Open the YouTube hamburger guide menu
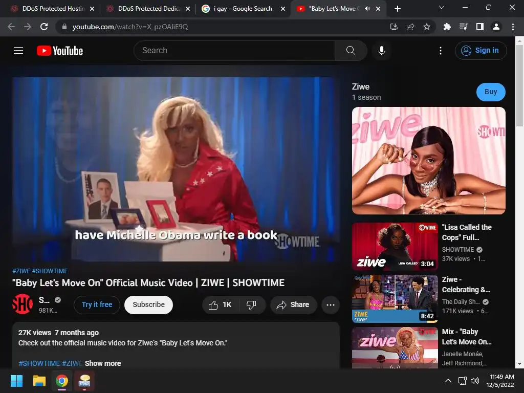This screenshot has width=524, height=393. tap(18, 51)
